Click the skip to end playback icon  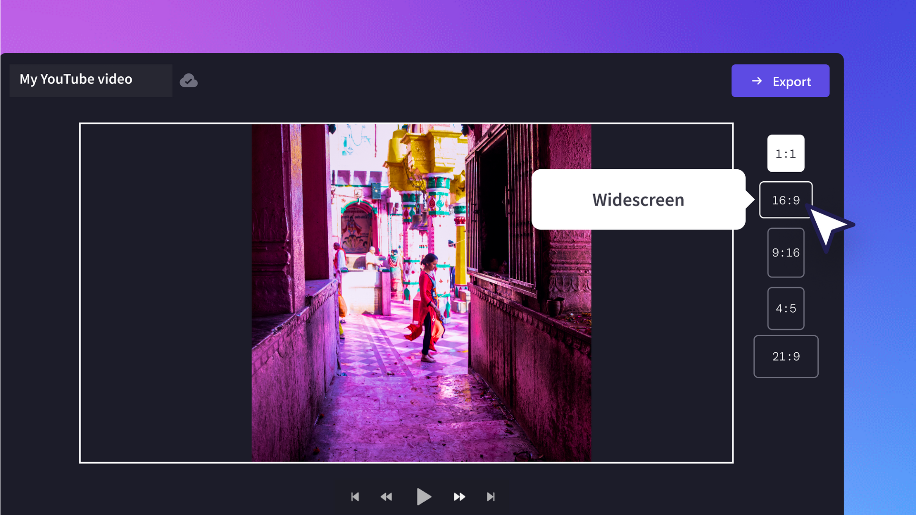(x=491, y=497)
